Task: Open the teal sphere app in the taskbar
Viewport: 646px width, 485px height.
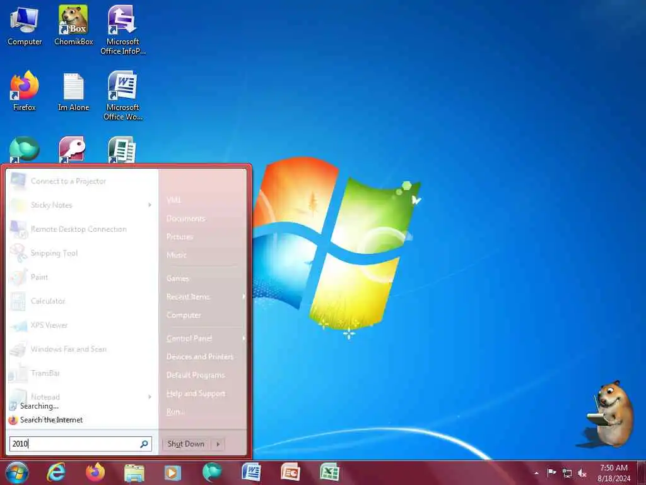Action: pos(212,472)
